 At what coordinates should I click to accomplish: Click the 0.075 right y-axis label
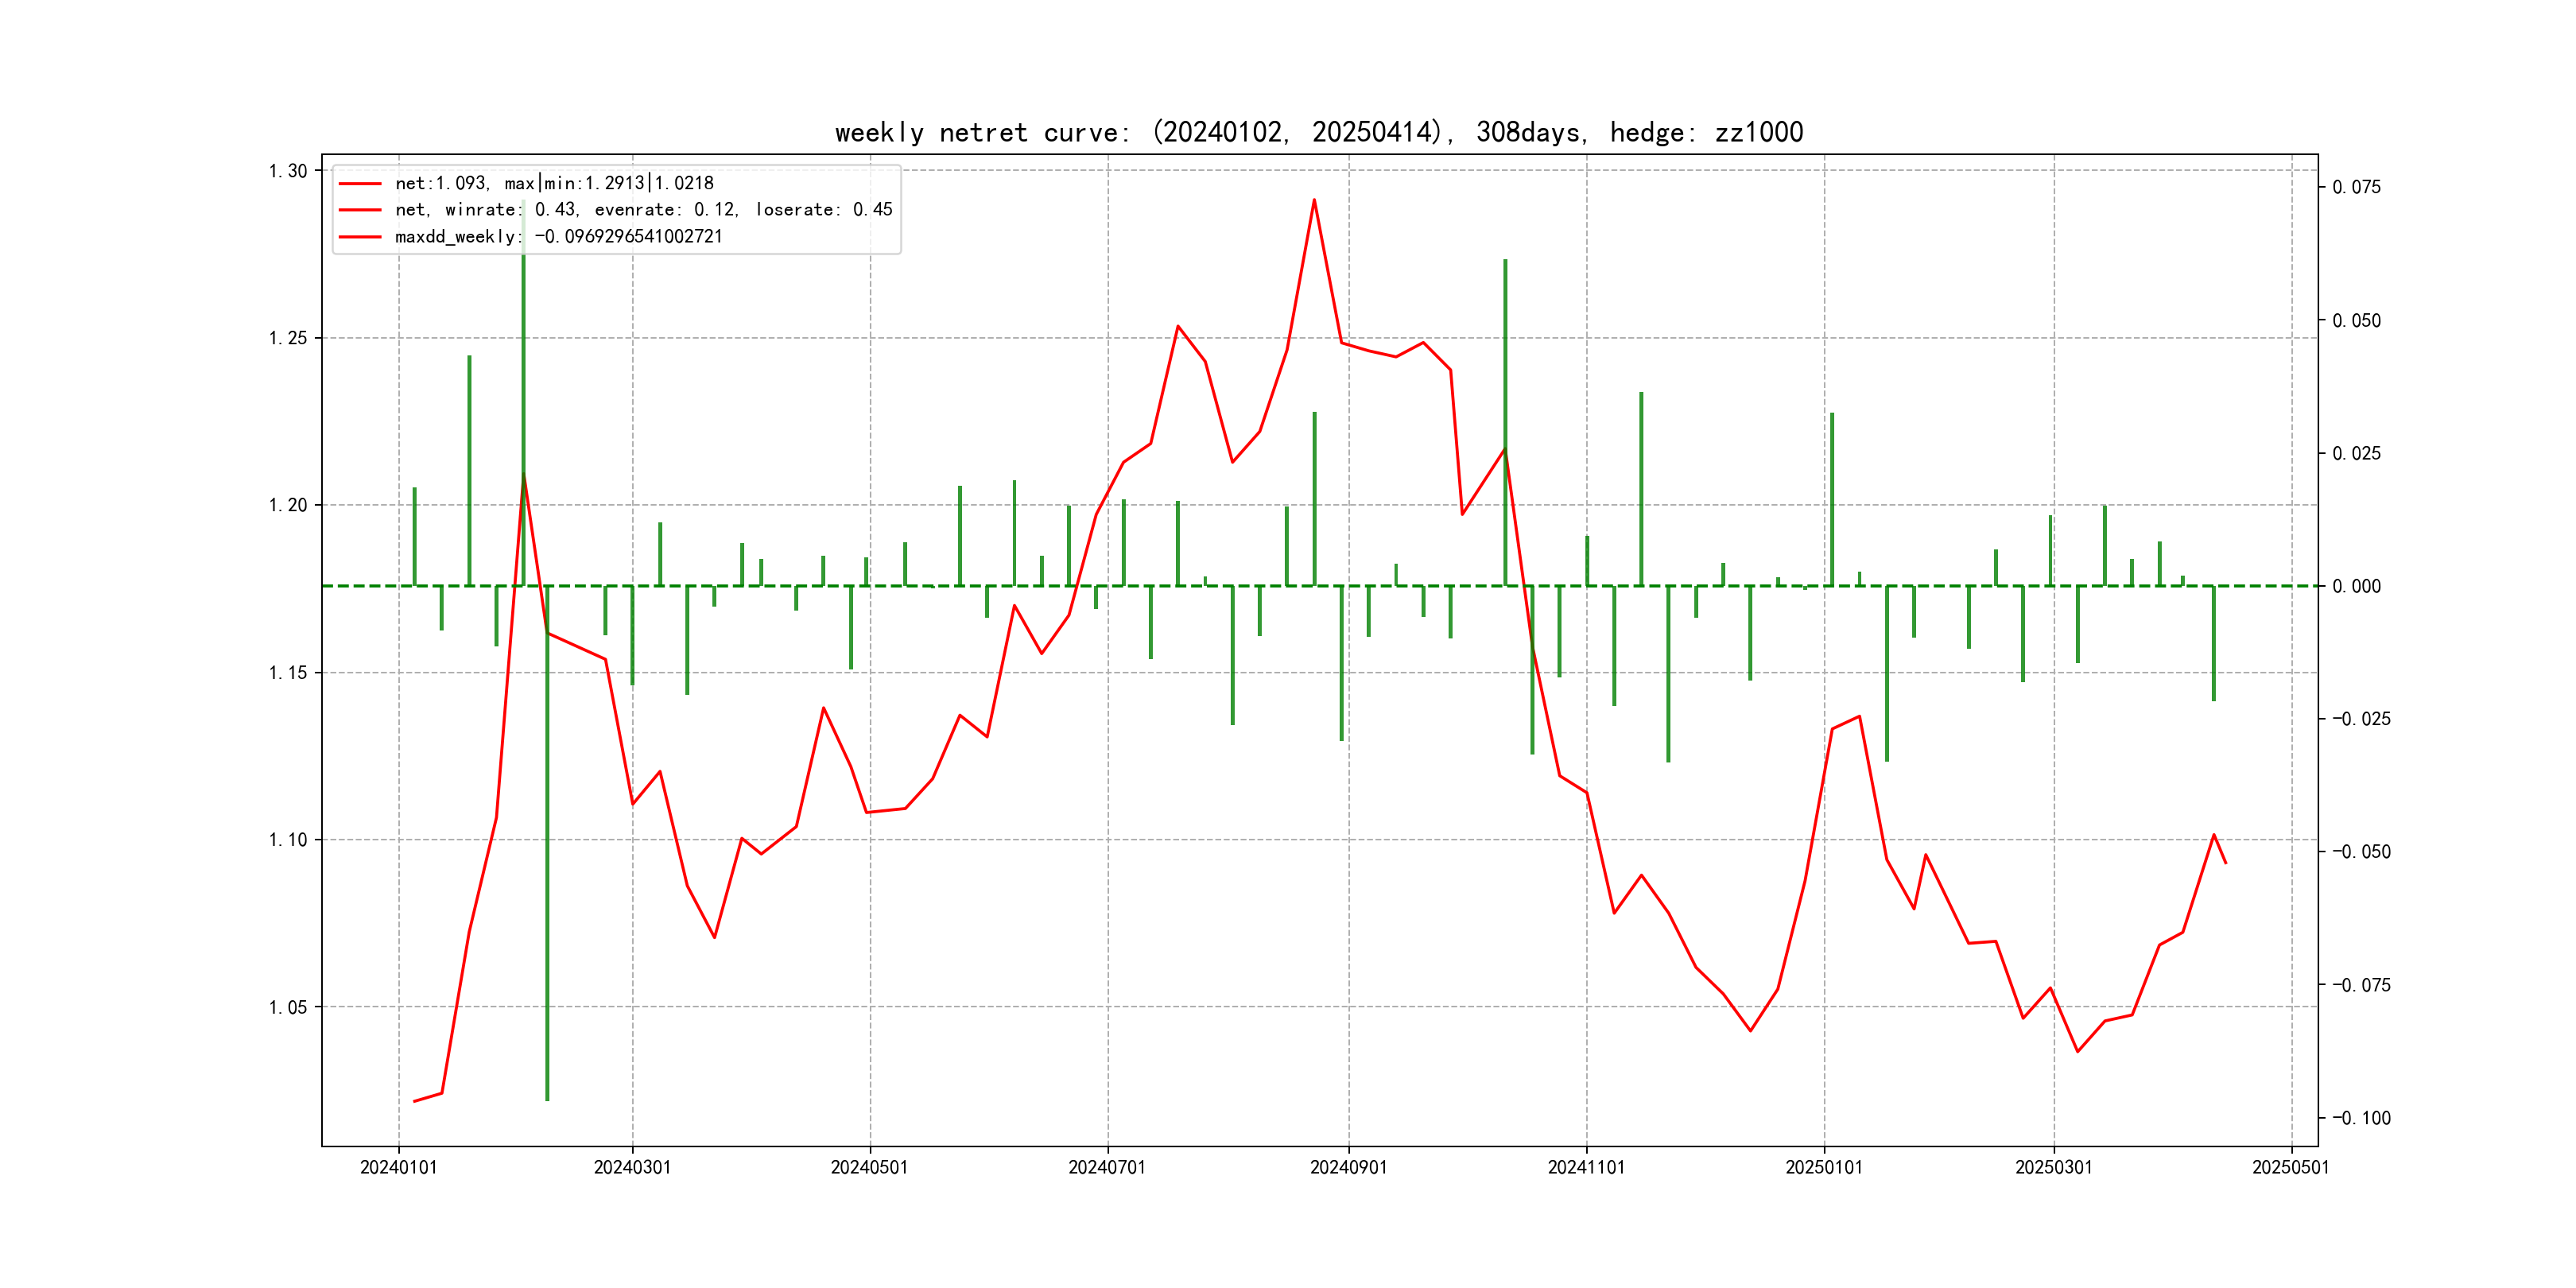coord(2356,187)
